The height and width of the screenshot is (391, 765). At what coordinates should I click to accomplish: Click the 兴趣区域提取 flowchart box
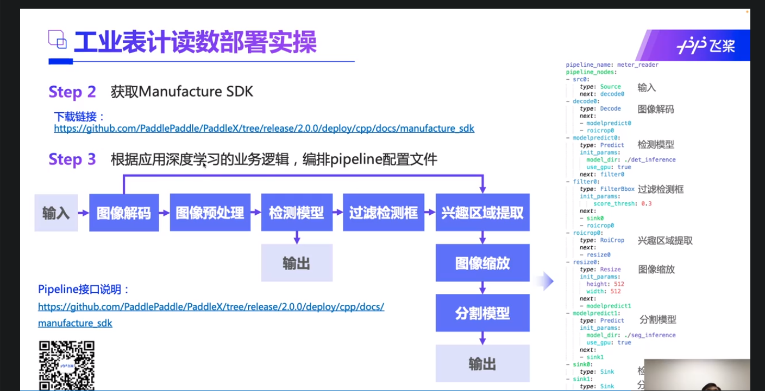click(482, 213)
